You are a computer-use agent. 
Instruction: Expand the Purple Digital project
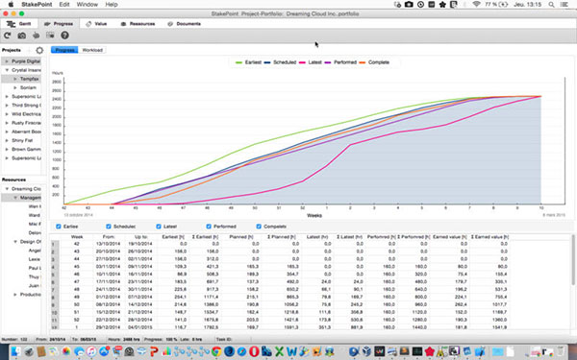click(x=7, y=61)
